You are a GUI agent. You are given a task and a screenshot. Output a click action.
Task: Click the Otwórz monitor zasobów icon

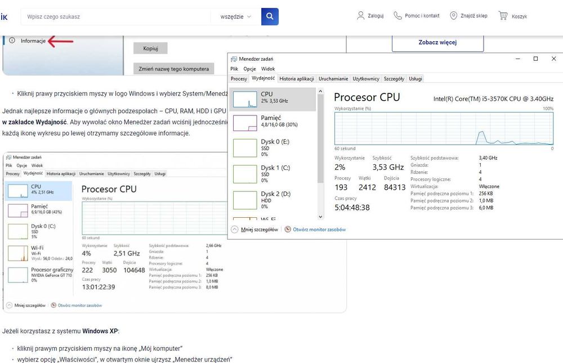point(288,230)
